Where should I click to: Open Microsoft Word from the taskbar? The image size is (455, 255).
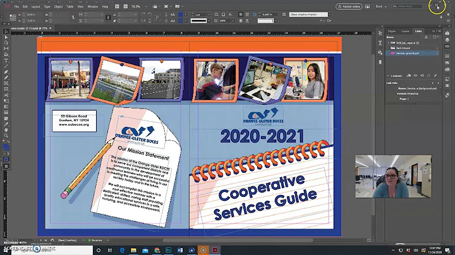pos(180,250)
